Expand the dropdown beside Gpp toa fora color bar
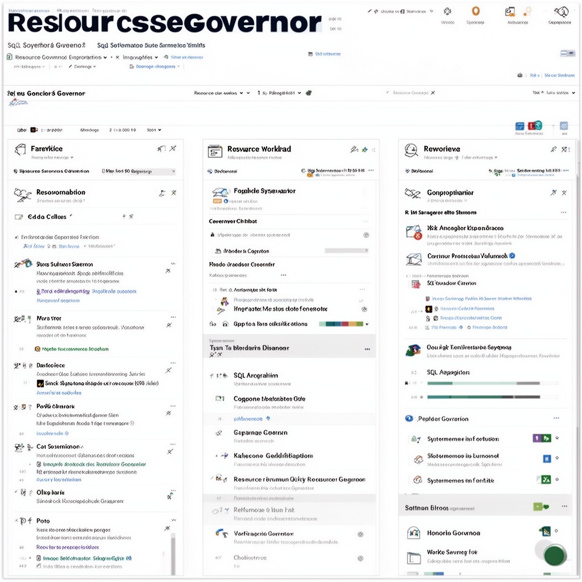The image size is (582, 582). point(367,324)
